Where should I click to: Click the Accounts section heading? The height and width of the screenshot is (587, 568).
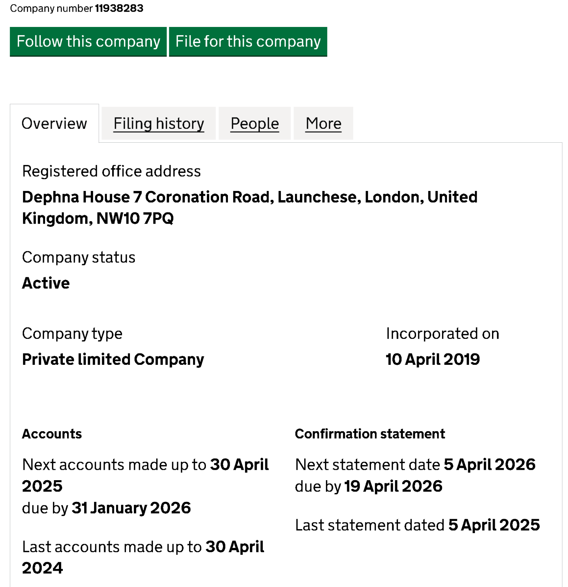click(x=52, y=434)
